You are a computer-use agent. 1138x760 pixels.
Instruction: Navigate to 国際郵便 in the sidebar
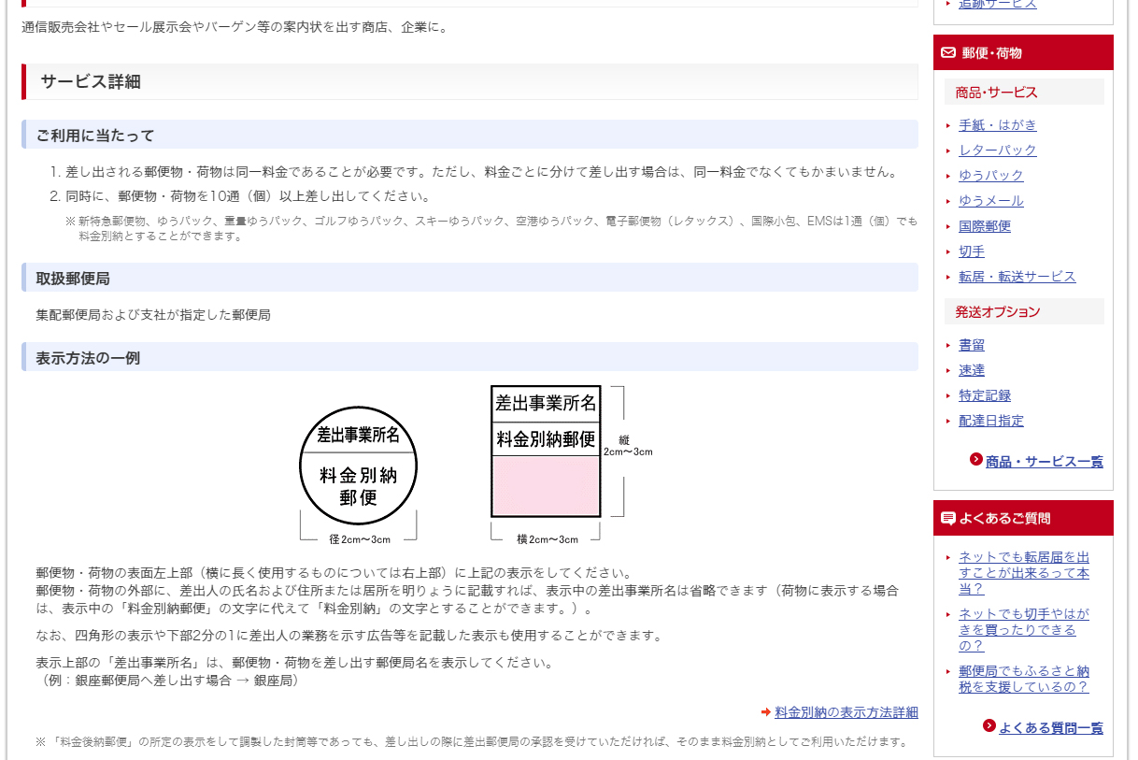tap(984, 226)
